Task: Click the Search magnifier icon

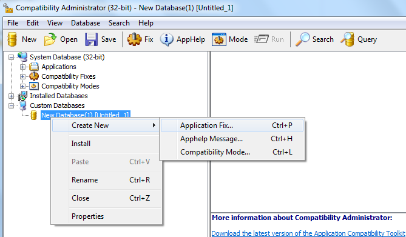Action: coord(302,39)
